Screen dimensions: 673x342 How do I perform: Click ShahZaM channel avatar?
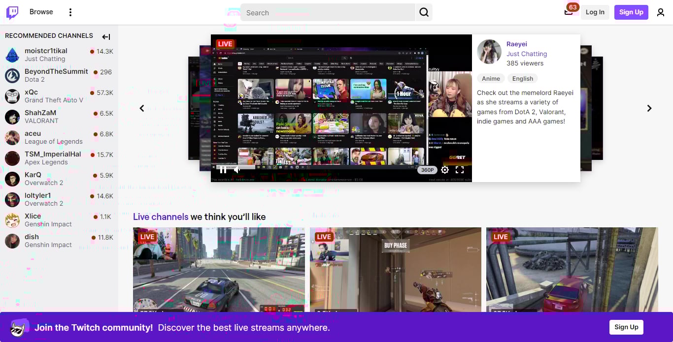click(x=12, y=117)
